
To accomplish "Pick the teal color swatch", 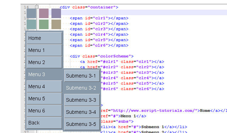I will coord(32,25).
